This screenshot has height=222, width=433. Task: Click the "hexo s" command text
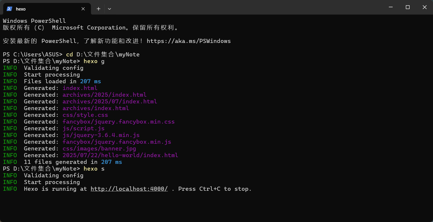pyautogui.click(x=94, y=169)
